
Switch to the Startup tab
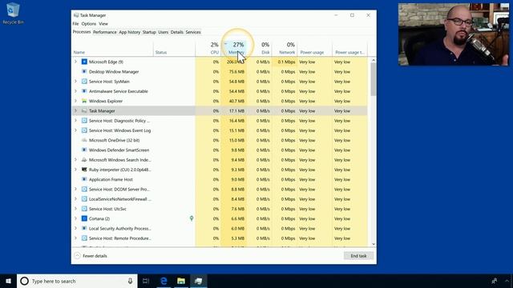pyautogui.click(x=149, y=32)
